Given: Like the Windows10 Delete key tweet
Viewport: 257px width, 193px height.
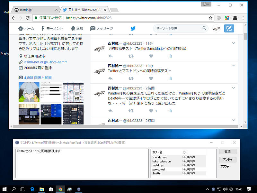Looking at the screenshot, I should tap(151, 111).
